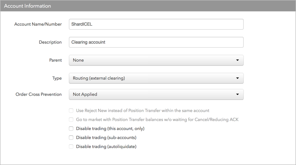The height and width of the screenshot is (165, 296).
Task: Click the Type field label
Action: 57,78
